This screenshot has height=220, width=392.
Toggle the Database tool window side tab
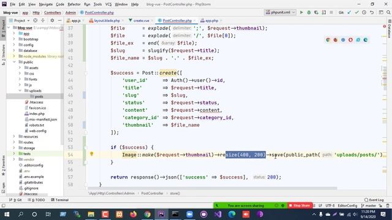(390, 29)
